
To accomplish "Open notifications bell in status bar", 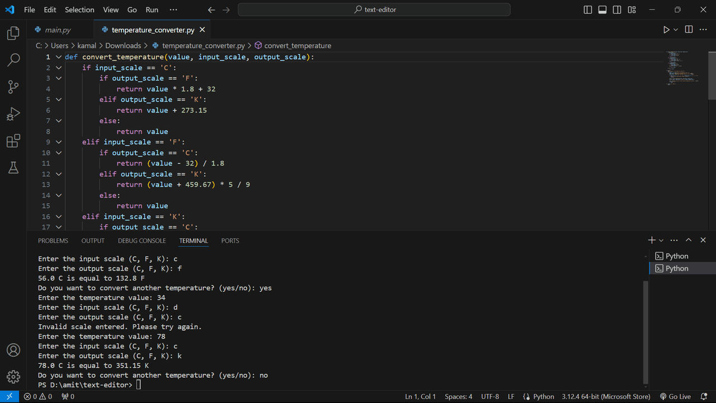I will pos(704,396).
